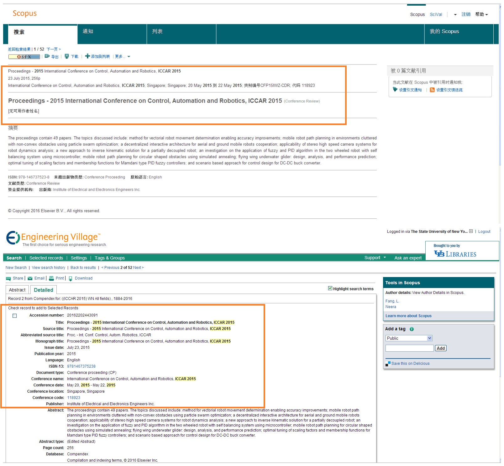
Task: Click the citation alert (设置引文通知) icon
Action: click(x=395, y=90)
